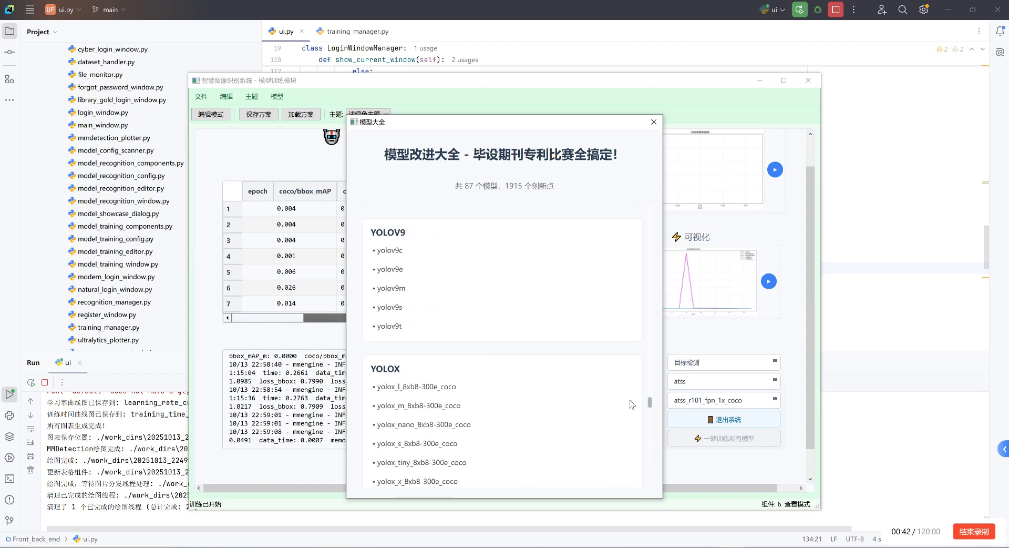Screen dimensions: 1009x548
Task: Select yolov9c in the YOLOV9 list
Action: [x=389, y=250]
